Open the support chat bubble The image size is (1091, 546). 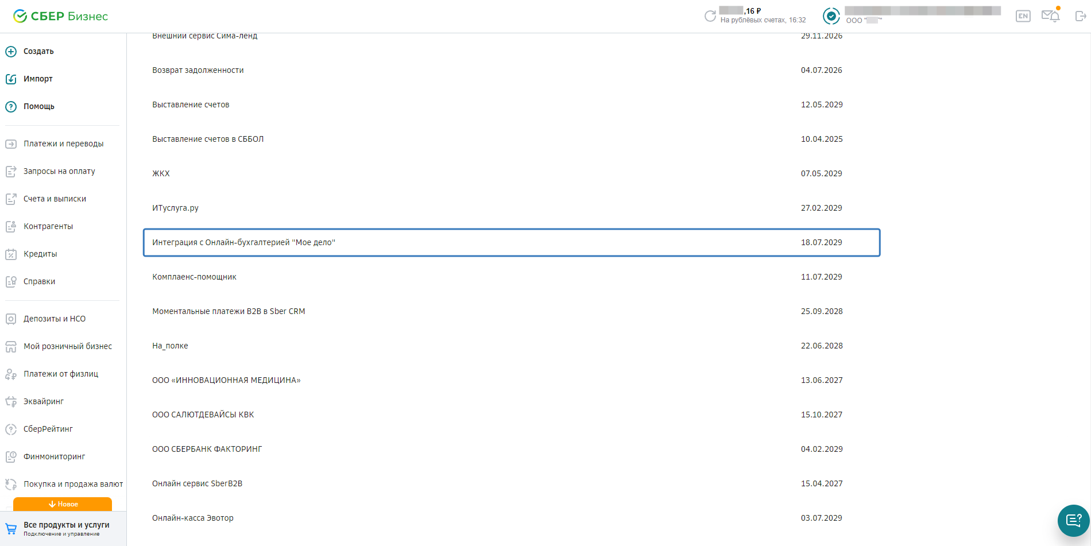point(1074,521)
